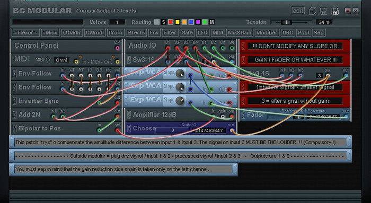Viewport: 371px width, 203px height.
Task: Click the handle icon of the Fader module
Action: [243, 114]
